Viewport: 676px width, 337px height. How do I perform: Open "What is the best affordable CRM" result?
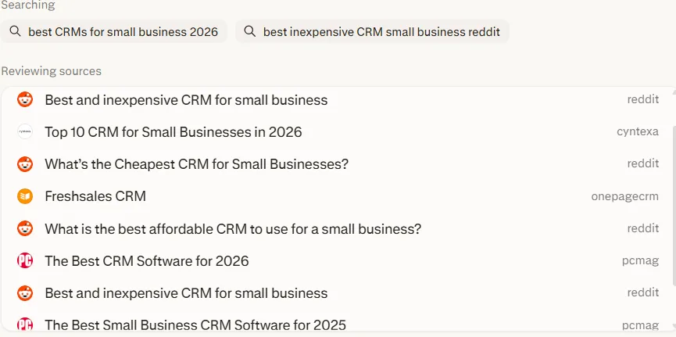pyautogui.click(x=233, y=229)
